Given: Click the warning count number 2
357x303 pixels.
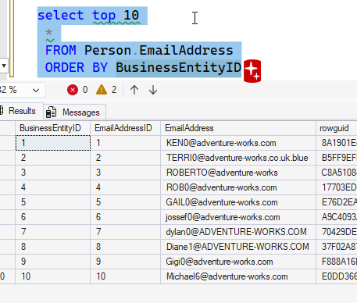Looking at the screenshot, I should tap(114, 90).
